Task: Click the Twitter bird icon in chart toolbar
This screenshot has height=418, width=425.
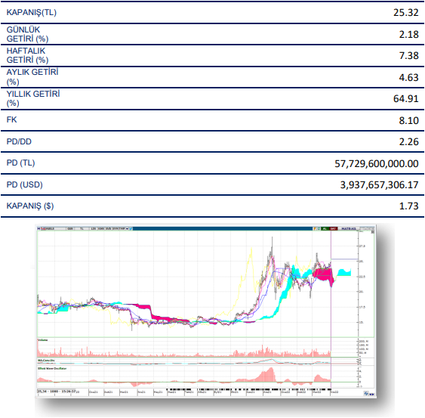Action: (131, 228)
